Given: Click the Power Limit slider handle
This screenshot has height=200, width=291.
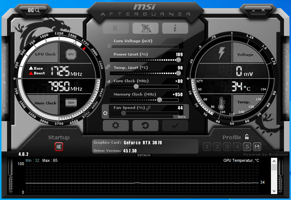Looking at the screenshot, I should click(178, 60).
